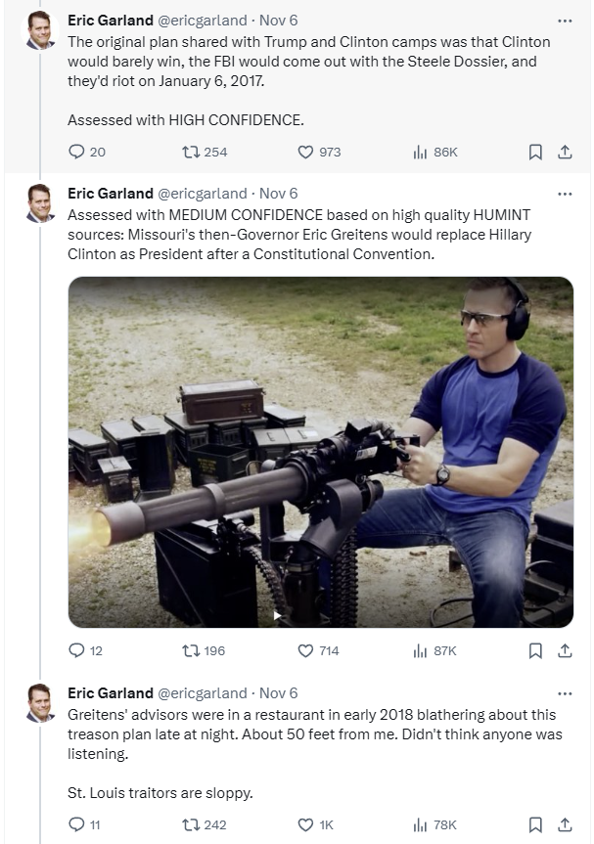Share the first tweet via share icon

tap(565, 153)
